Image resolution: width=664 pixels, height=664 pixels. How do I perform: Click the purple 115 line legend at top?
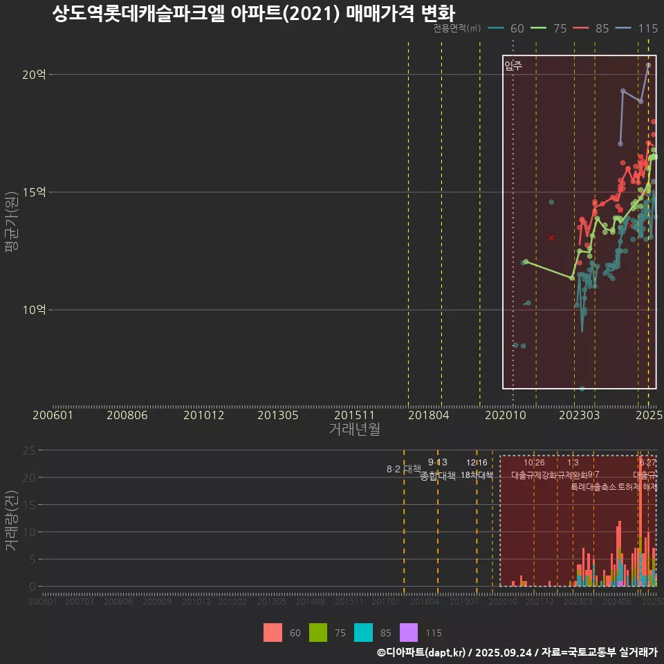pos(636,28)
